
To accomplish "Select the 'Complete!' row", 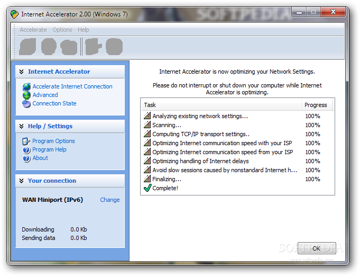I will (237, 188).
